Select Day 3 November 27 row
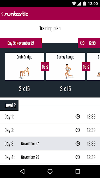Image resolution: width=100 pixels, height=178 pixels. 50,144
